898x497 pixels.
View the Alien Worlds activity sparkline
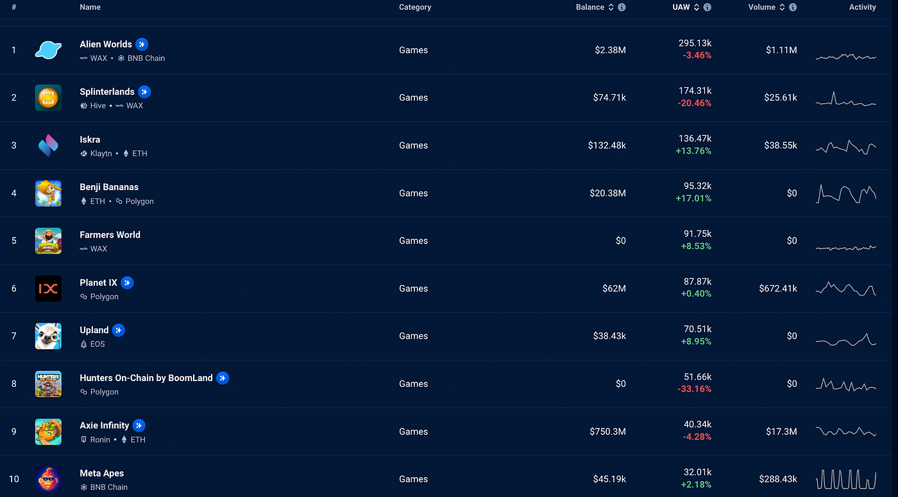point(845,56)
